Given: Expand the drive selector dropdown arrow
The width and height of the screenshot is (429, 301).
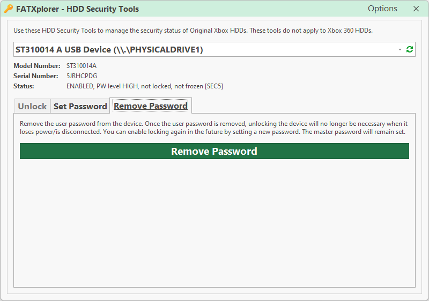Looking at the screenshot, I should tap(400, 49).
